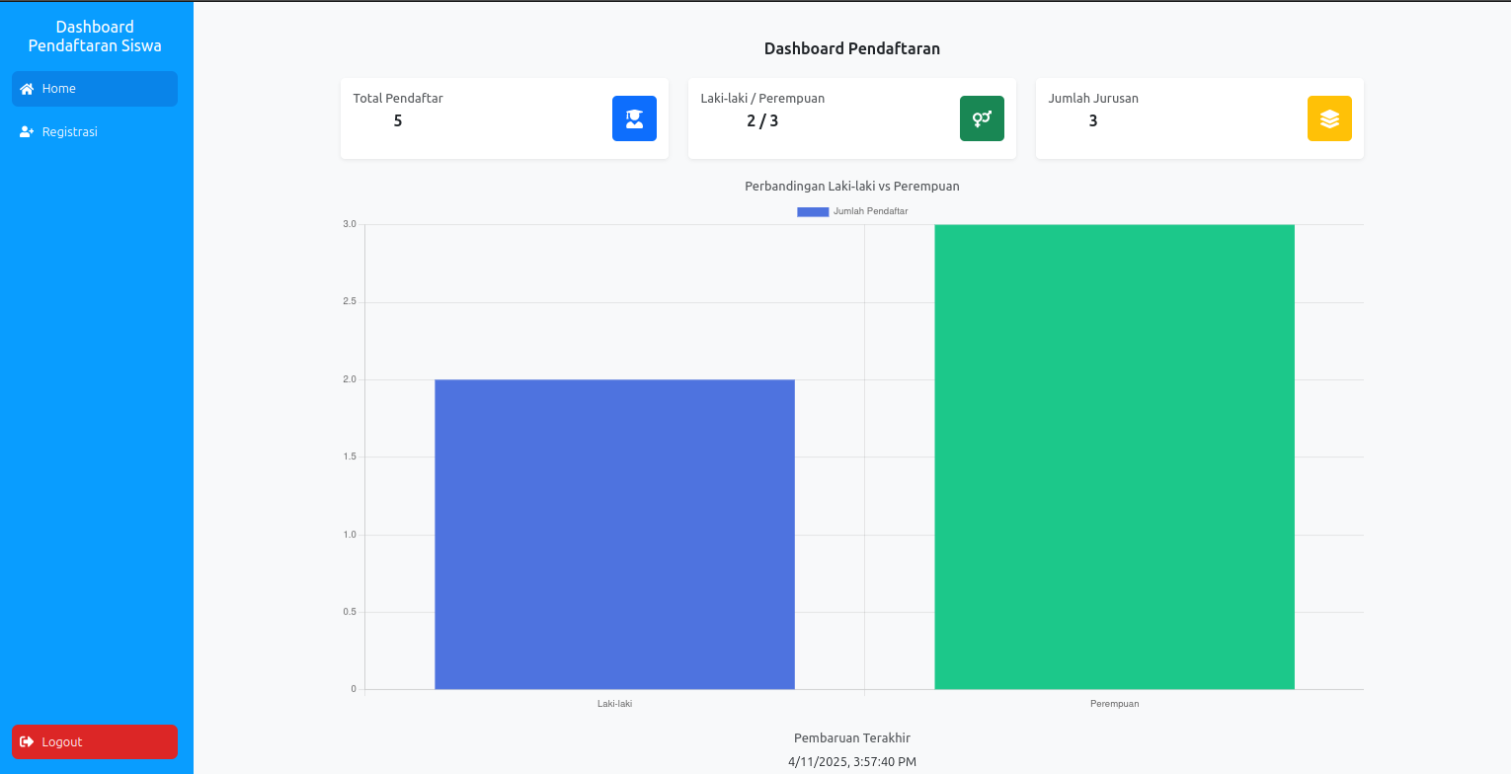The image size is (1511, 774).
Task: Click the Jumlah Pendaftar legend color box
Action: tap(813, 211)
